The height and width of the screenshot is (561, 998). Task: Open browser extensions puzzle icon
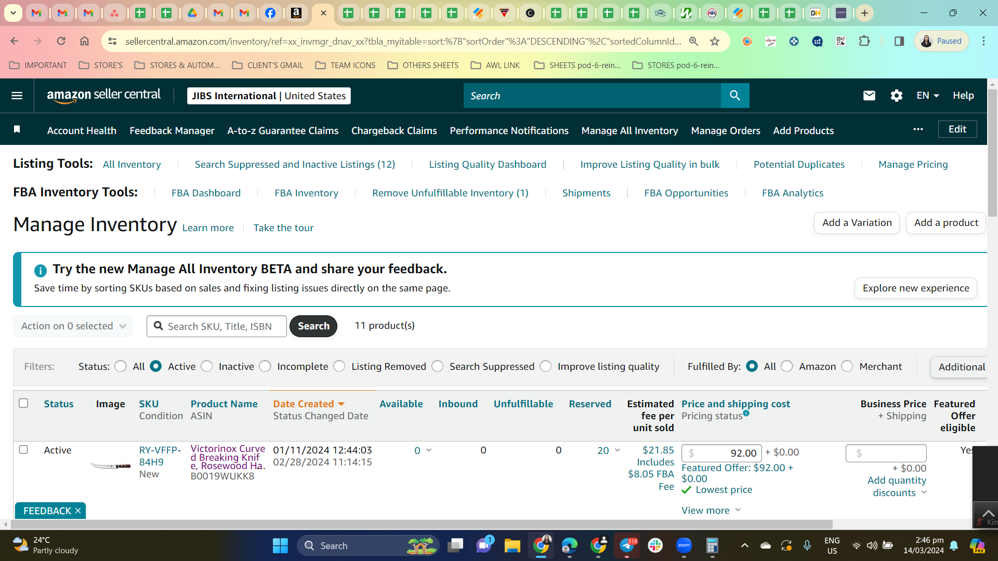[864, 41]
